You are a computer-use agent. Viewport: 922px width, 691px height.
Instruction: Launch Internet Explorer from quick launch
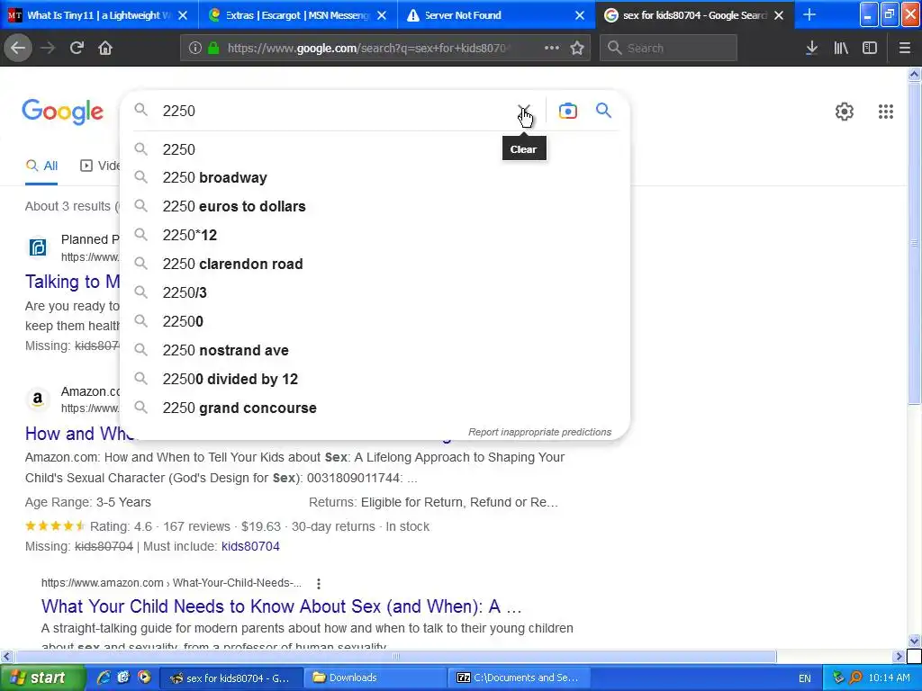pyautogui.click(x=104, y=678)
